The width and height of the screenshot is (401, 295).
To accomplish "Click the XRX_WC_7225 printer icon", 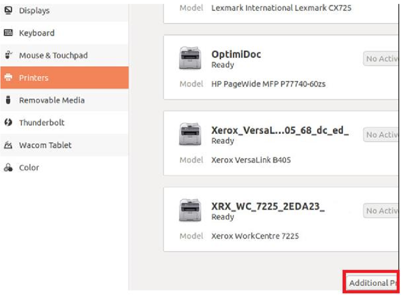I will pyautogui.click(x=190, y=211).
